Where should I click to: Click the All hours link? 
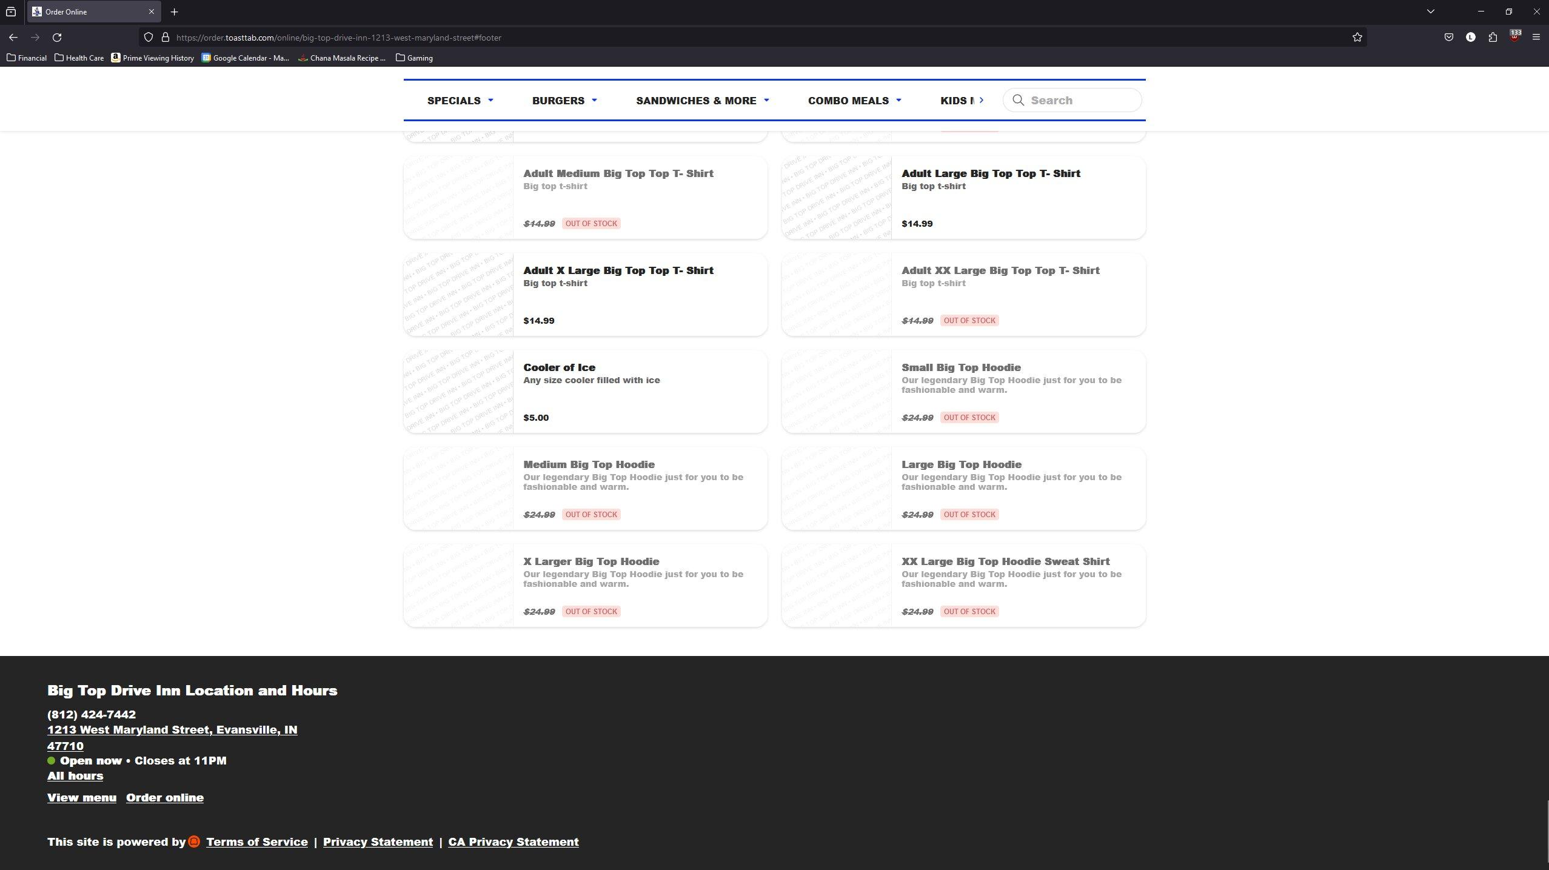[75, 776]
